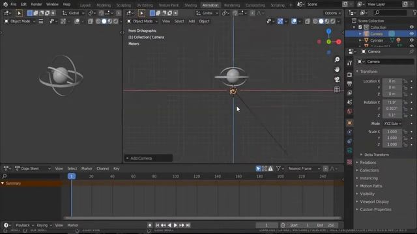Switch to the Shading workspace tab
Image resolution: width=417 pixels, height=234 pixels.
[190, 5]
